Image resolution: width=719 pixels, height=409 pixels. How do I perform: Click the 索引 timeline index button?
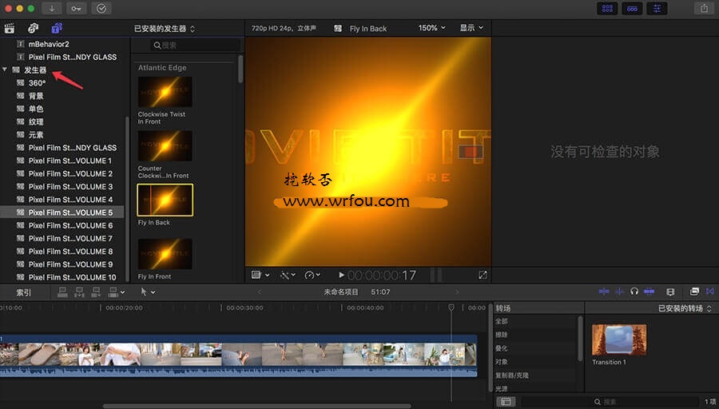tap(24, 292)
